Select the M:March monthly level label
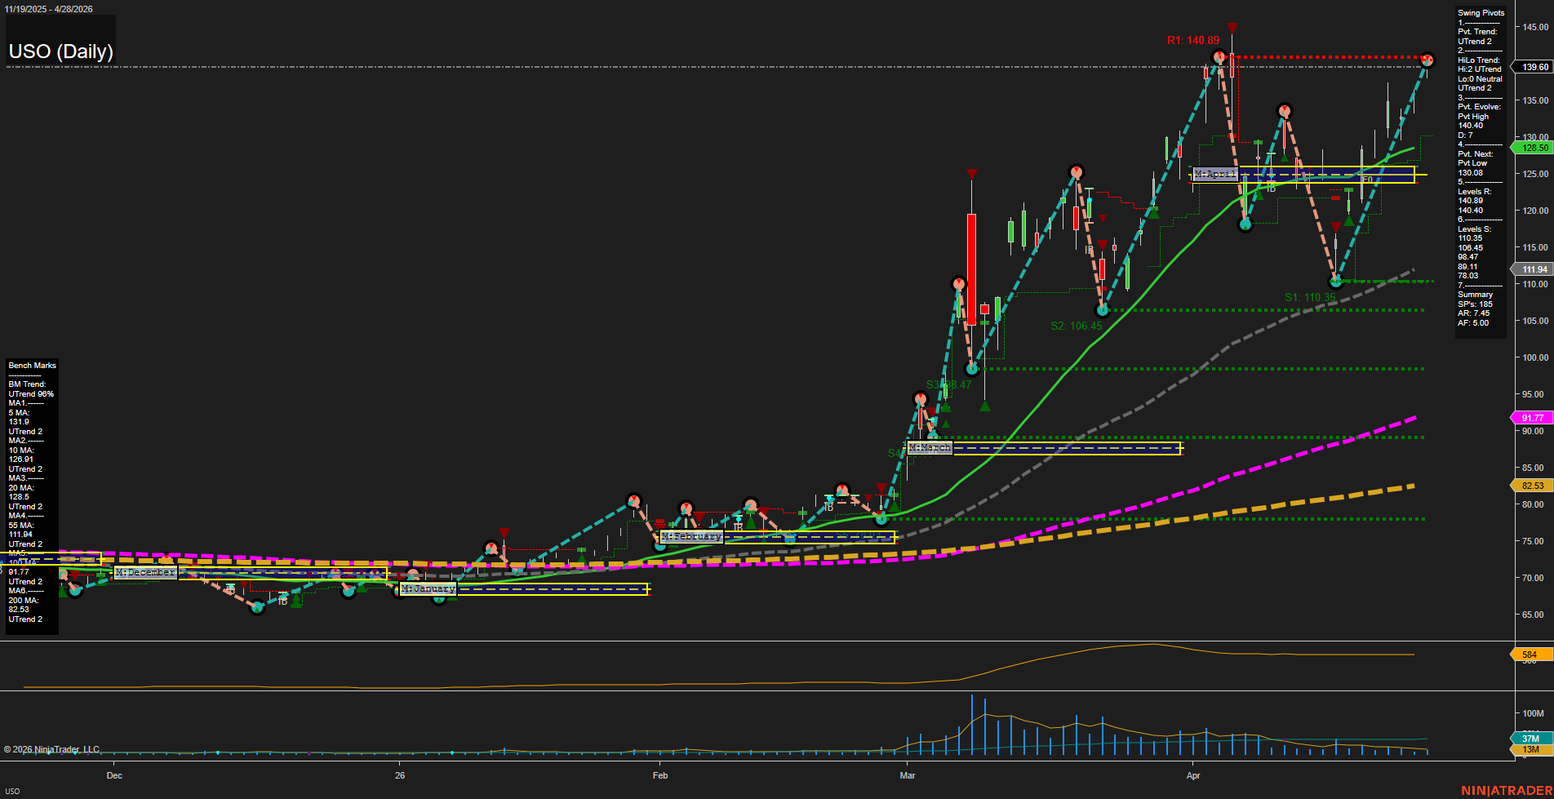Screen dimensions: 1554x799 click(930, 448)
